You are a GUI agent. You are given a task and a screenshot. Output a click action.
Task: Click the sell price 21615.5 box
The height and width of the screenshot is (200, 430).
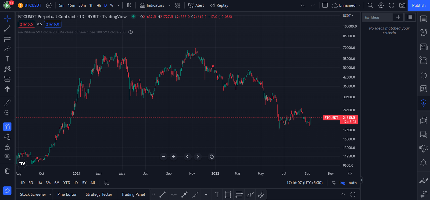[x=26, y=24]
